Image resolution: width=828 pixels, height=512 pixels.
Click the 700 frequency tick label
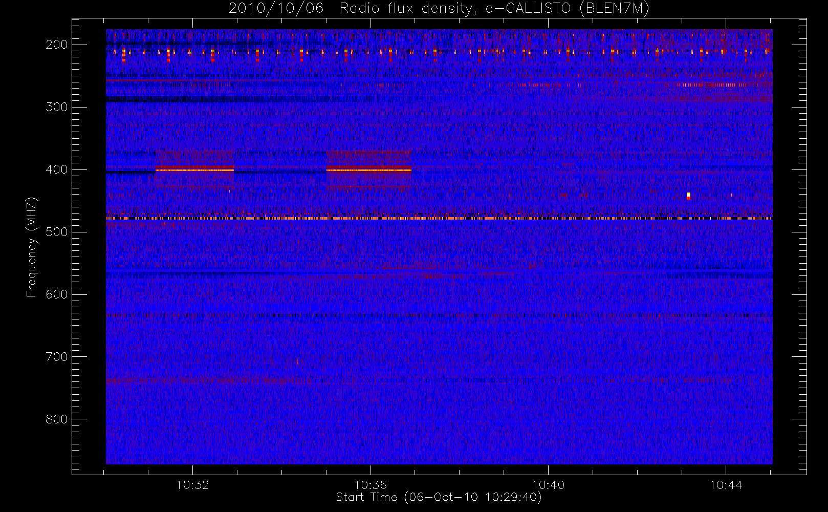tap(57, 357)
